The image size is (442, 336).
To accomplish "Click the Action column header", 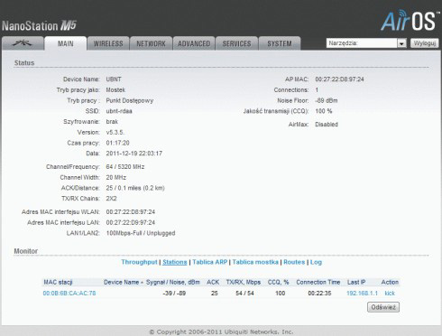I will click(x=390, y=282).
